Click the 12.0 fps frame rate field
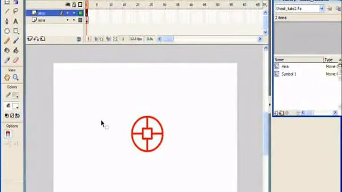342x192 pixels. click(x=136, y=39)
